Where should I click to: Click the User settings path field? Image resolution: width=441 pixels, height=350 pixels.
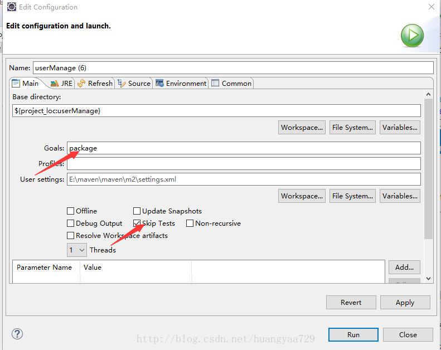[x=244, y=179]
